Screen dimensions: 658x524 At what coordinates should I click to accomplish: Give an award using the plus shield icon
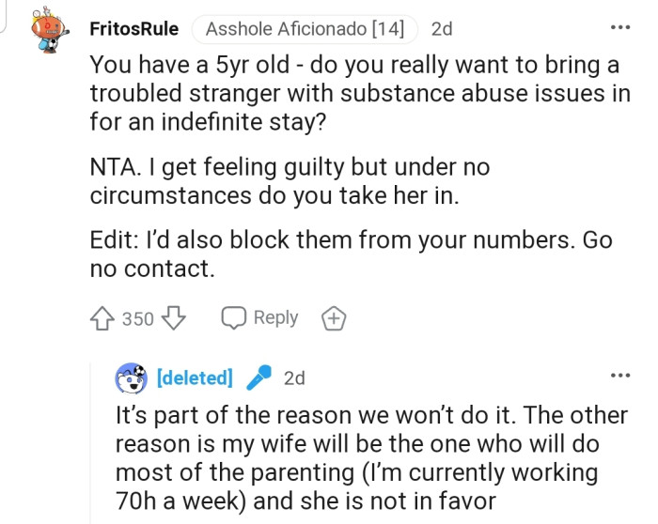click(x=333, y=319)
